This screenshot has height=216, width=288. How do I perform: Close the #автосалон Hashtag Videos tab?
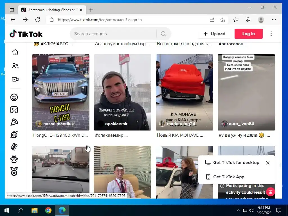pyautogui.click(x=81, y=10)
